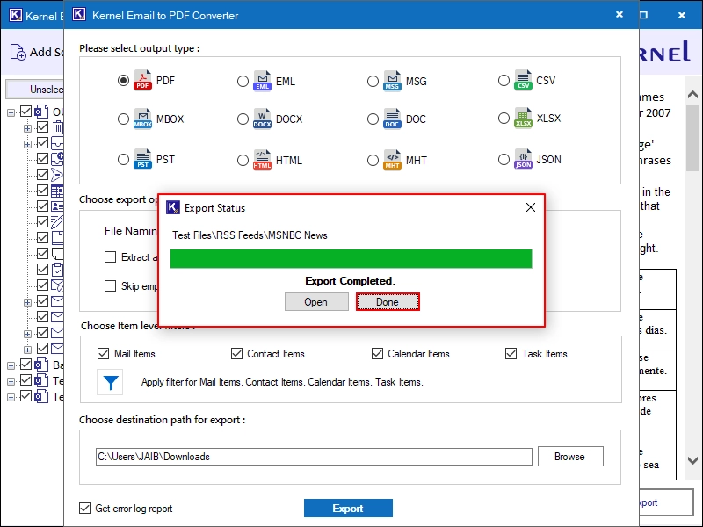703x527 pixels.
Task: Click Unselect button in main window
Action: pos(34,90)
